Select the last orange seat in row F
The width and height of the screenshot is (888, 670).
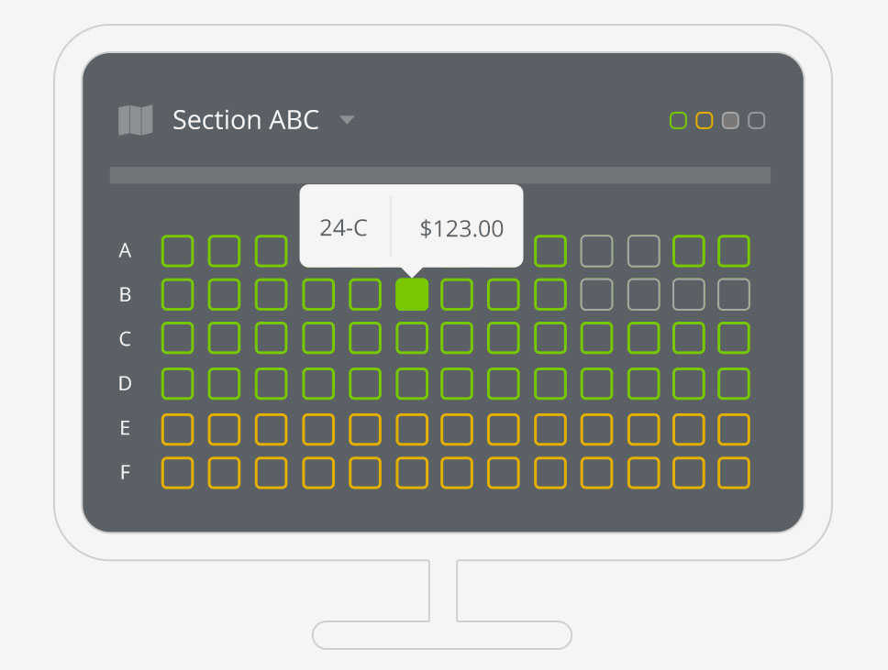[734, 472]
